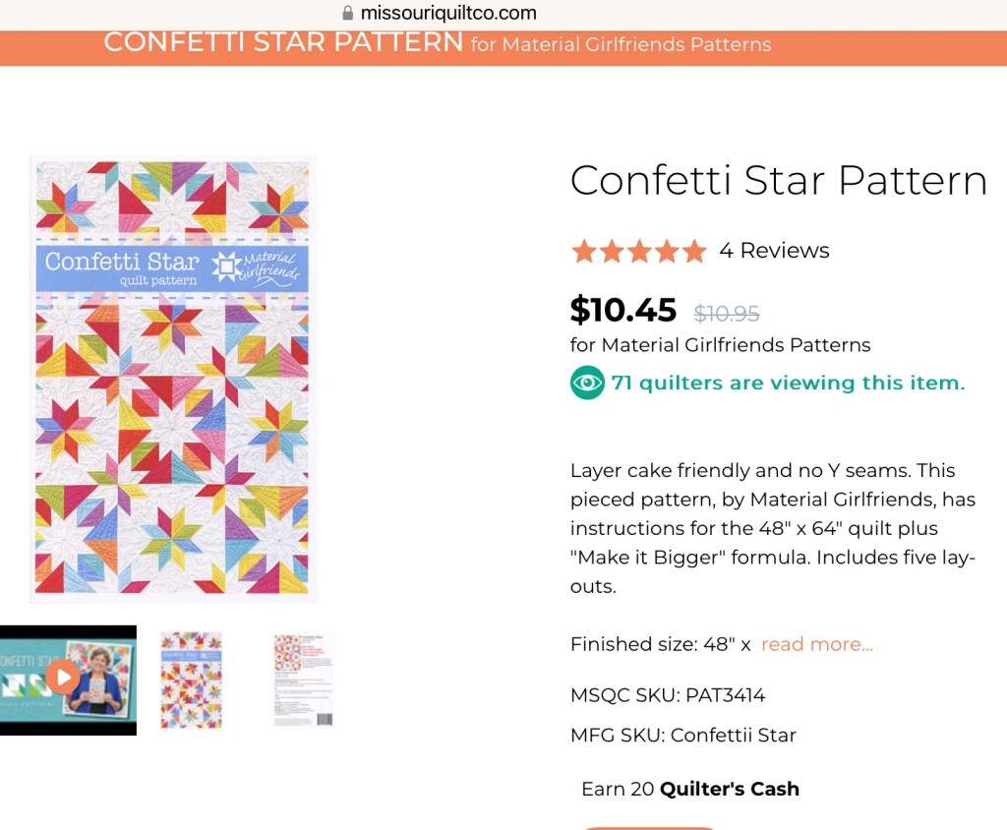Click the Quilter's Cash link
The image size is (1007, 830).
[x=729, y=789]
